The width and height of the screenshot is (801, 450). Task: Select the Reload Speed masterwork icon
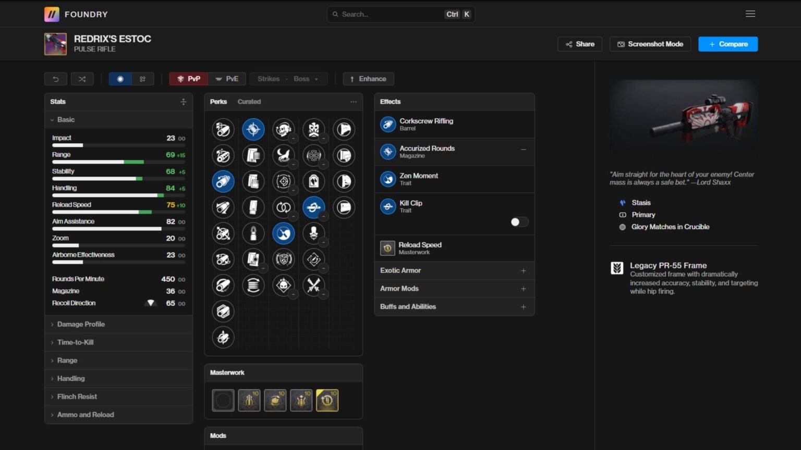click(327, 401)
